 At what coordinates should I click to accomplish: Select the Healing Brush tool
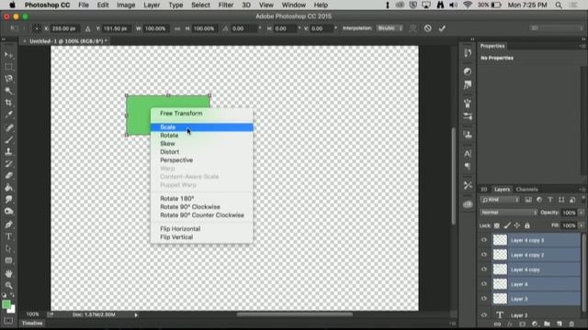[x=8, y=127]
